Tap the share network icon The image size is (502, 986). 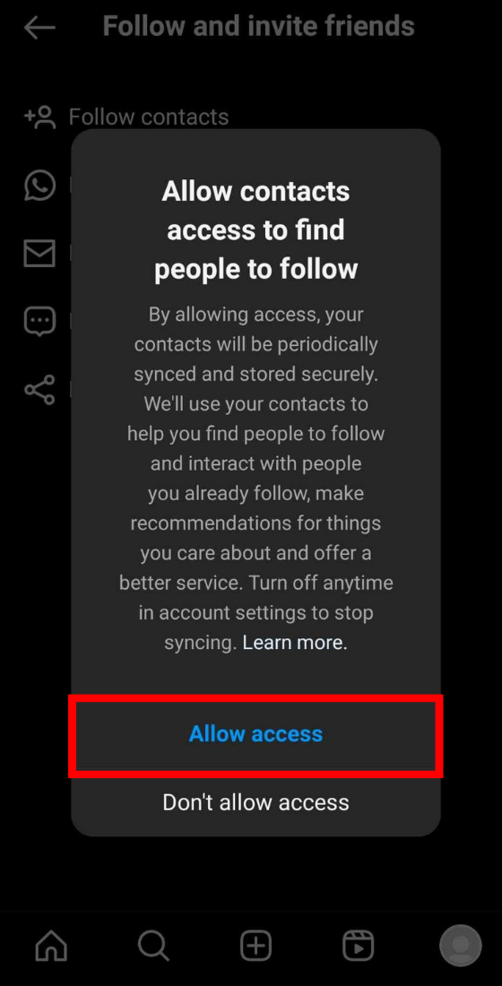click(x=39, y=389)
